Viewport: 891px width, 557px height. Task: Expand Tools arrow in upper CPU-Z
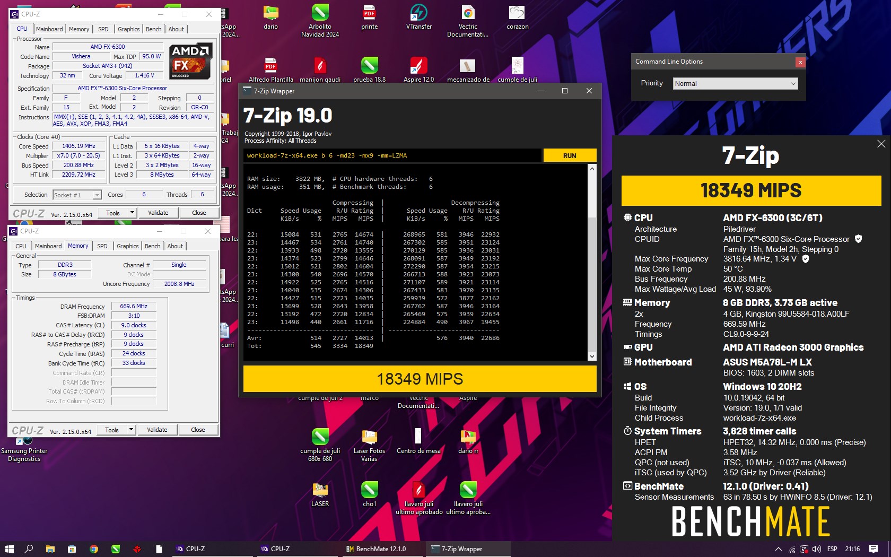pyautogui.click(x=132, y=213)
